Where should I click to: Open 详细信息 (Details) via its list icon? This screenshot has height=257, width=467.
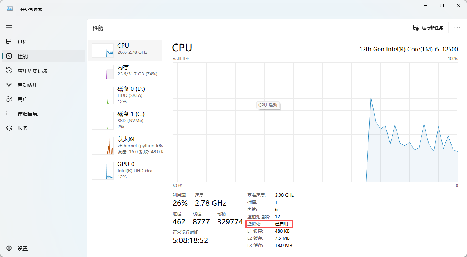tap(9, 113)
